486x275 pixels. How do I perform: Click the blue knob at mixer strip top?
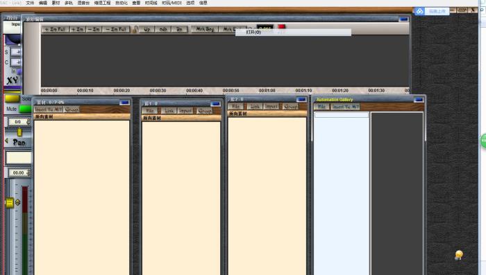click(x=13, y=39)
